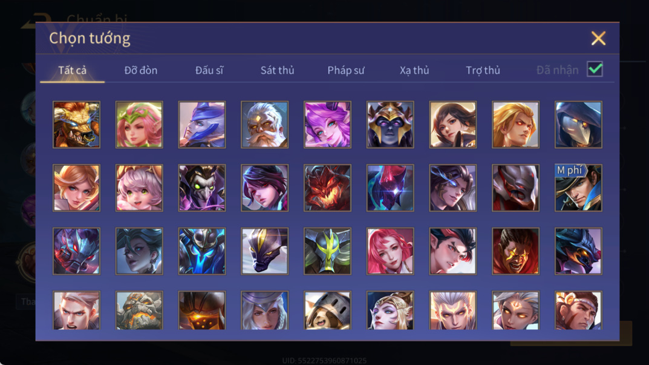Select the hooded plague-mask hero portrait

pos(578,125)
